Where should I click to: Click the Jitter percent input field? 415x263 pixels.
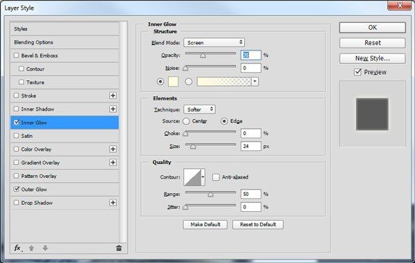tap(251, 207)
